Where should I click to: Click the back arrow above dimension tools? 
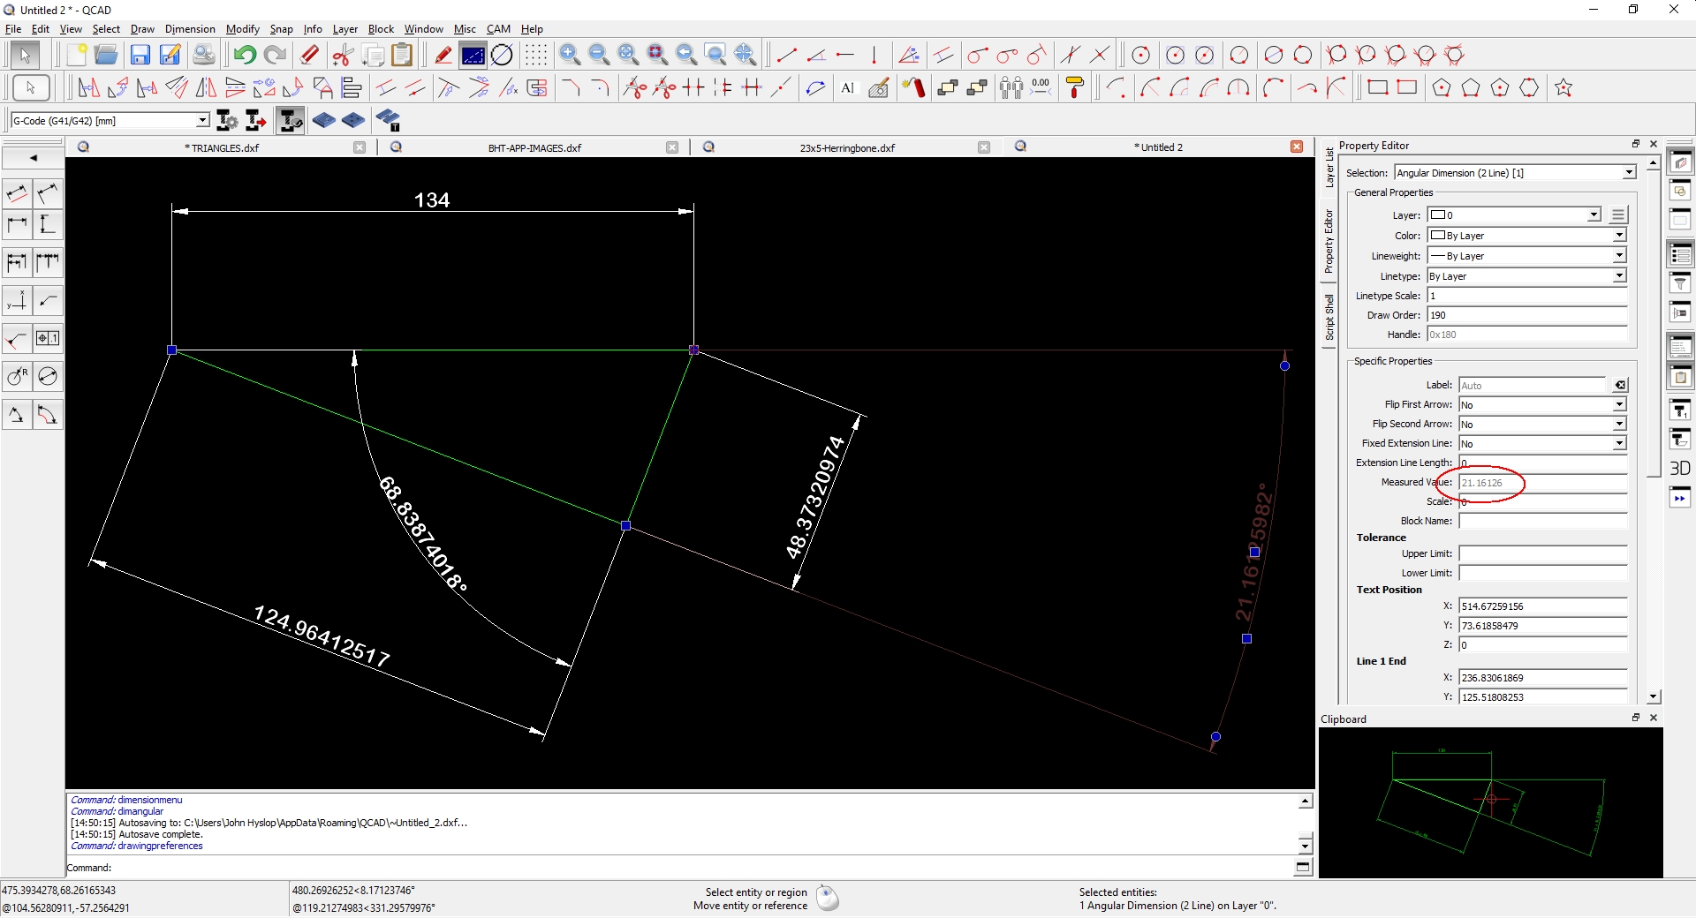33,158
